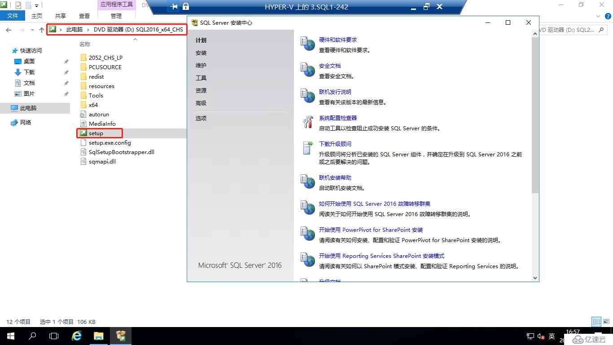Open Task View on the taskbar
Viewport: 613px width, 345px height.
54,336
